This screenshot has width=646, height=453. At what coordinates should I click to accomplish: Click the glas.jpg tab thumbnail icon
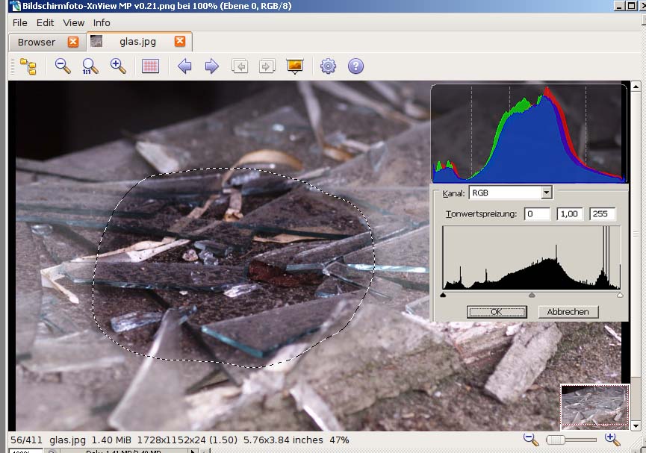point(96,41)
